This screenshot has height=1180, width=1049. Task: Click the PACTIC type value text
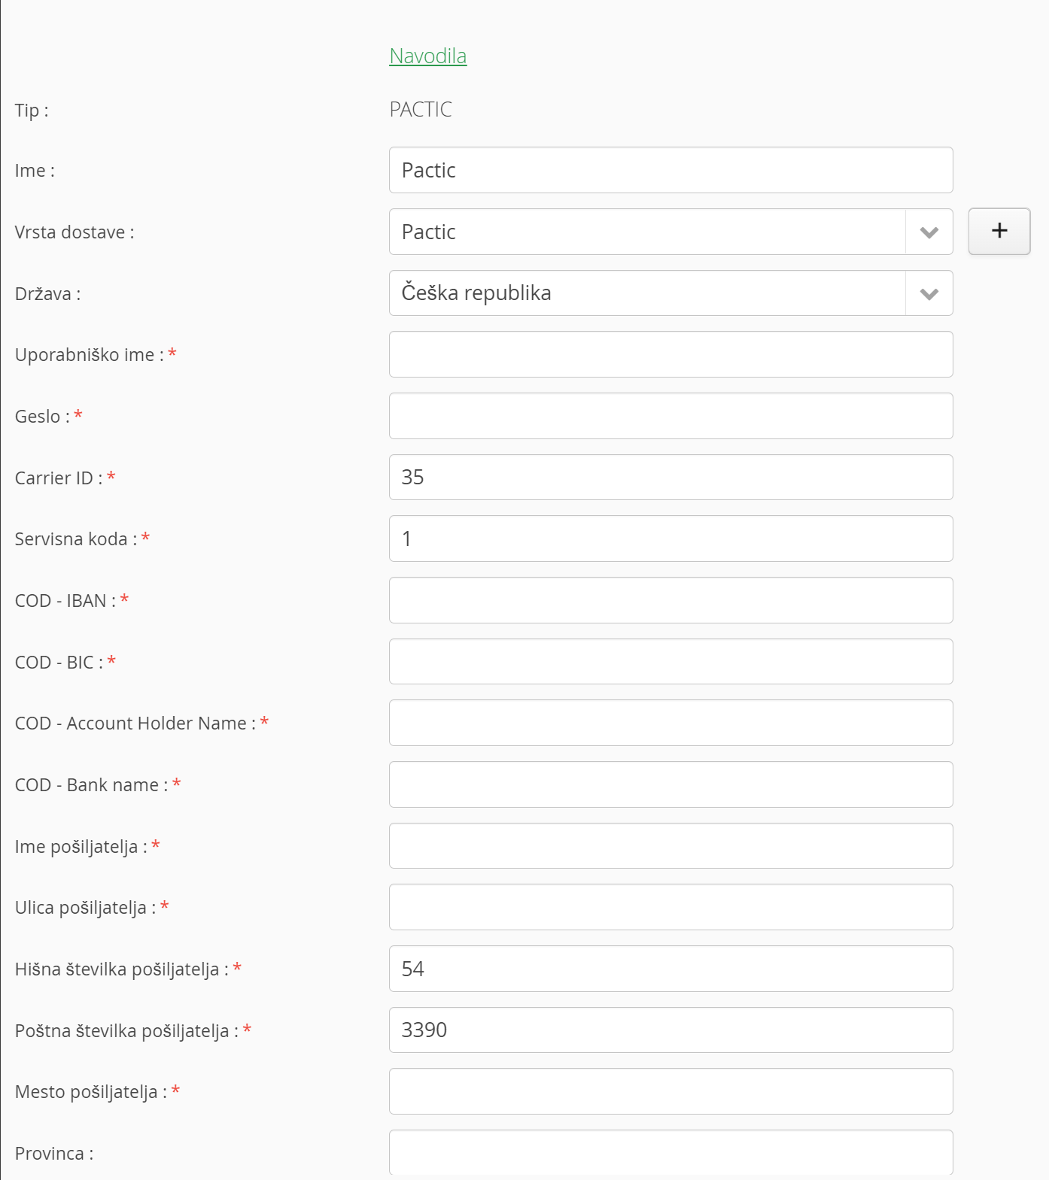tap(421, 110)
